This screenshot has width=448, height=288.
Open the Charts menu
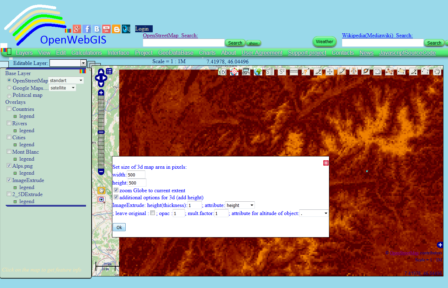pyautogui.click(x=207, y=53)
